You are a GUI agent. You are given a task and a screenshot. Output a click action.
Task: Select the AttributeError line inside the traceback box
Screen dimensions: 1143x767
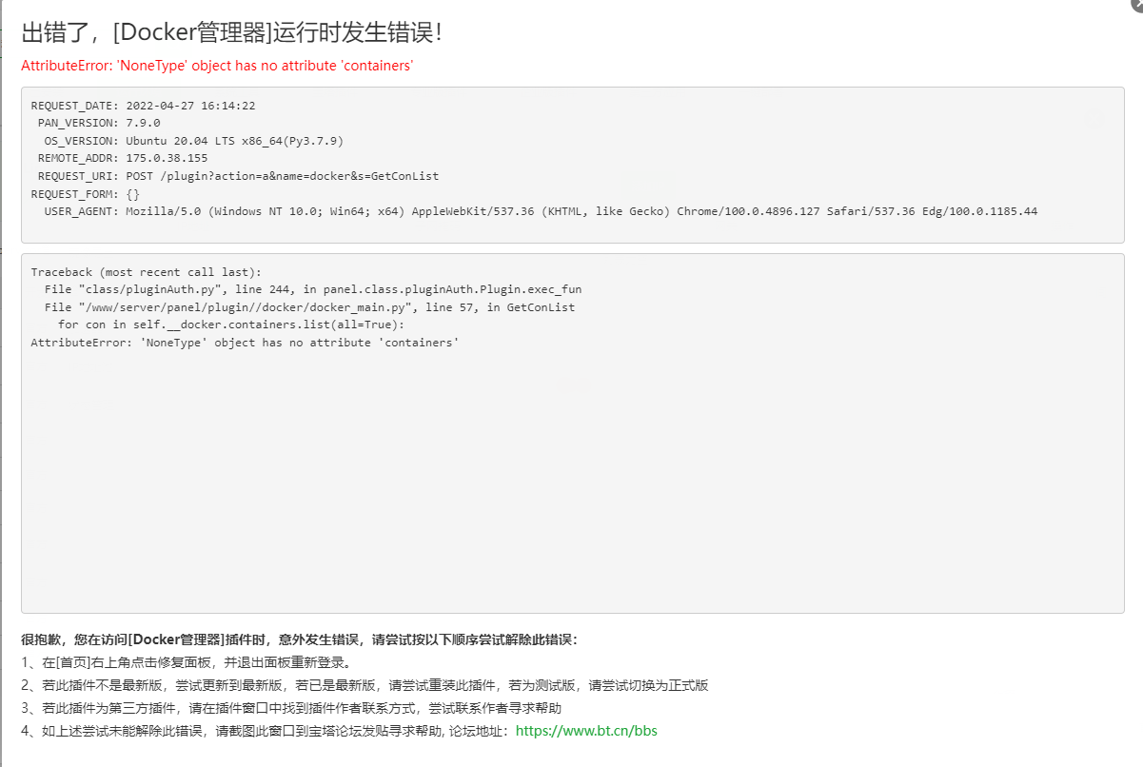(245, 343)
